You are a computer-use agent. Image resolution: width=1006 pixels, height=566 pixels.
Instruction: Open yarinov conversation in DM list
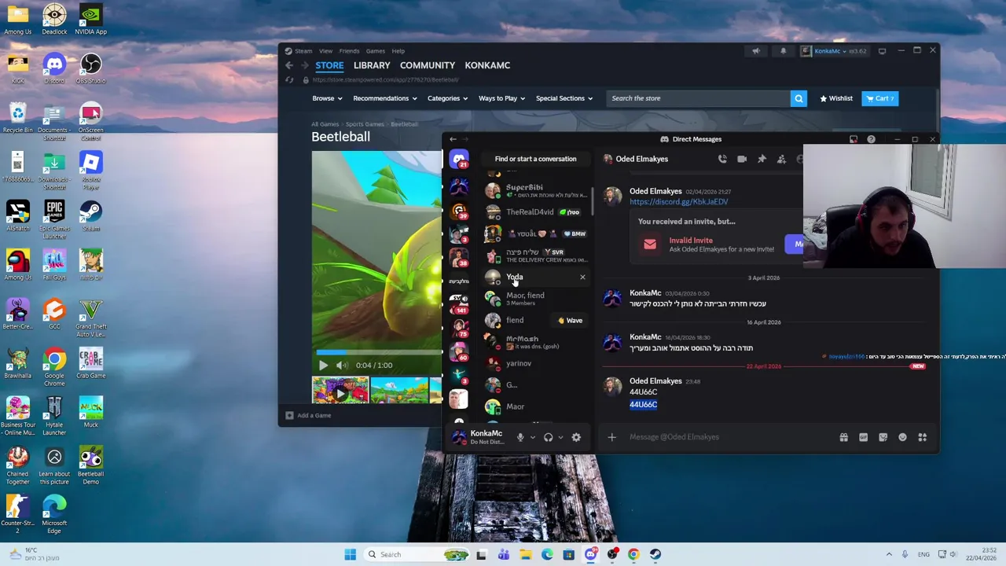point(534,363)
